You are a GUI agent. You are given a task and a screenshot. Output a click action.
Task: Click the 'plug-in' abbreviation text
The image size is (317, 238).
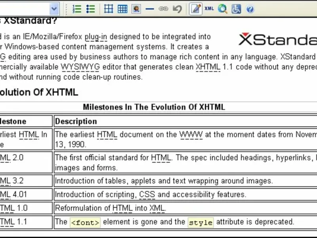(96, 37)
